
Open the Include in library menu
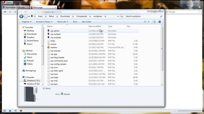(44, 22)
